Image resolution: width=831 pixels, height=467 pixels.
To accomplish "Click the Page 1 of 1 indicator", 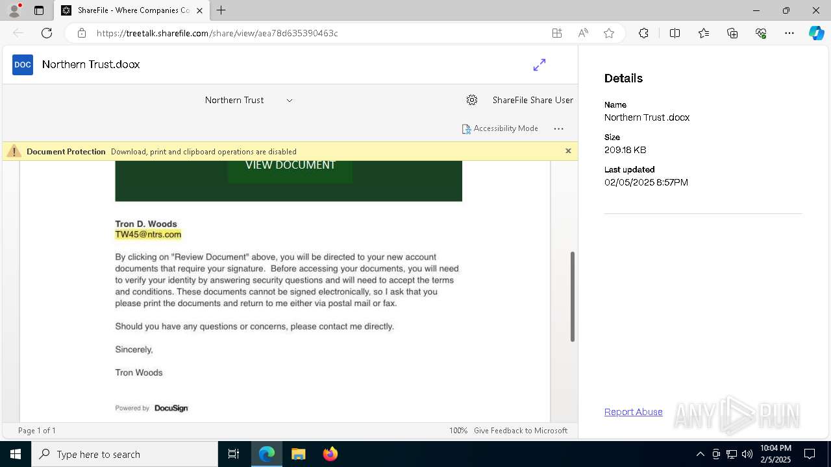I will click(37, 431).
